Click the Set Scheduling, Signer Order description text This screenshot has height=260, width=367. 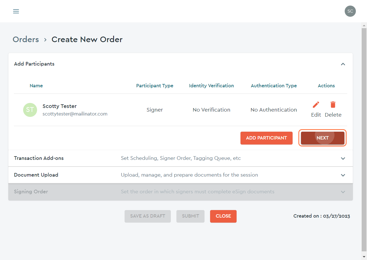click(181, 158)
